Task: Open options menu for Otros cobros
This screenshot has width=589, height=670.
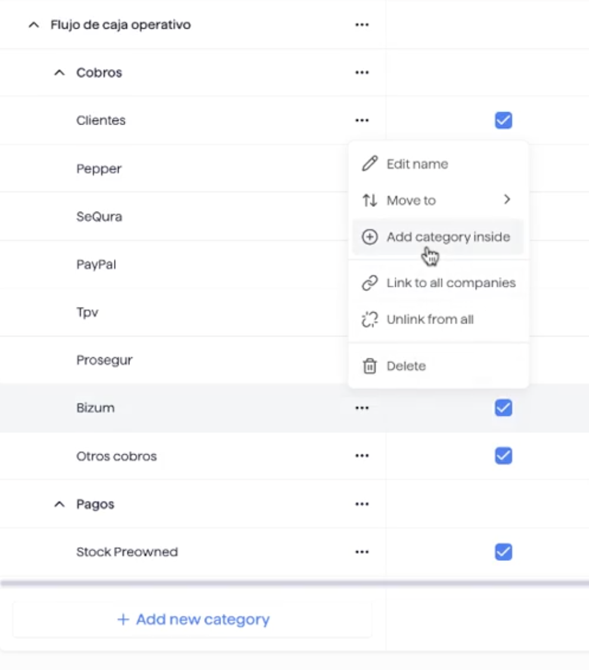Action: click(362, 456)
